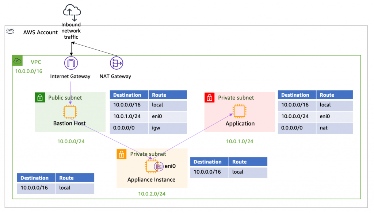Screen dimensions: 374x213
Task: Select the 10.0.2.0/24 CIDR label
Action: [151, 194]
